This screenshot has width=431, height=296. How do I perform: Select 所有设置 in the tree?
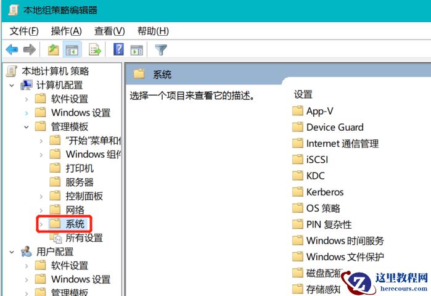click(x=84, y=238)
